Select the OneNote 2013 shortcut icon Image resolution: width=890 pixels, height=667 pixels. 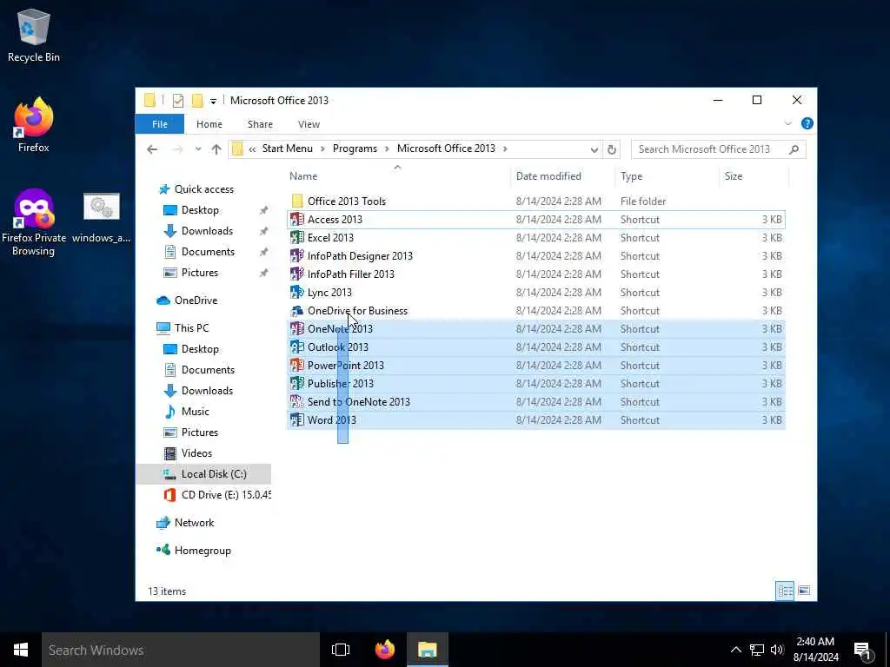coord(297,329)
